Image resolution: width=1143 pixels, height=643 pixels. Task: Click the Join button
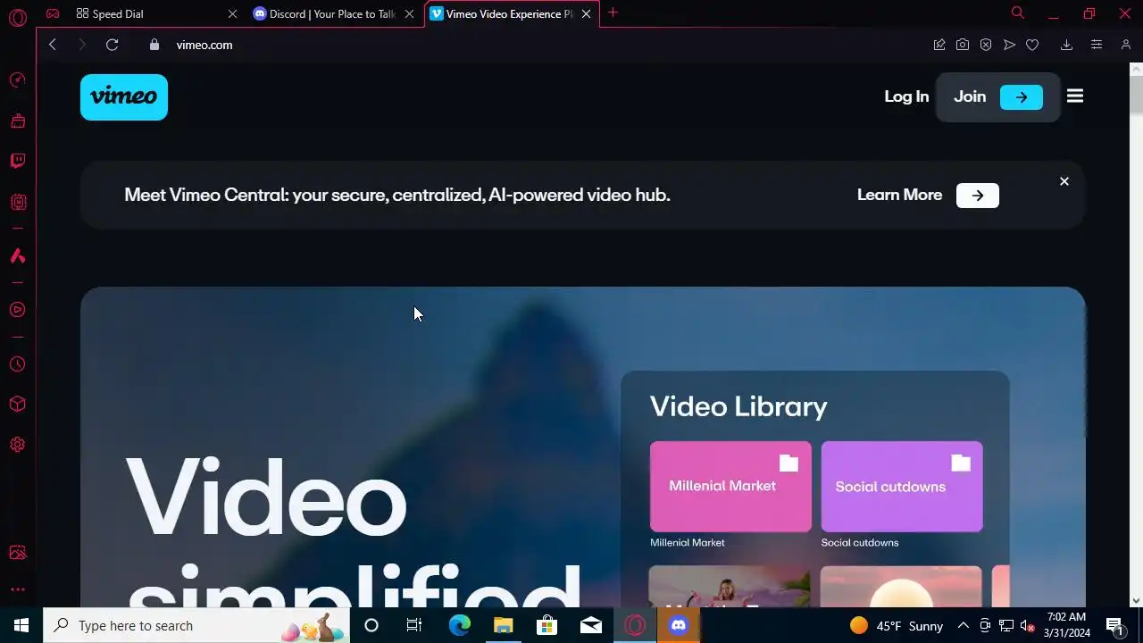[x=997, y=96]
